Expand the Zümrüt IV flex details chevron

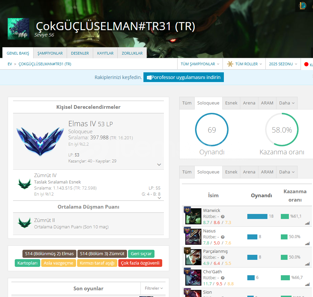point(159,198)
